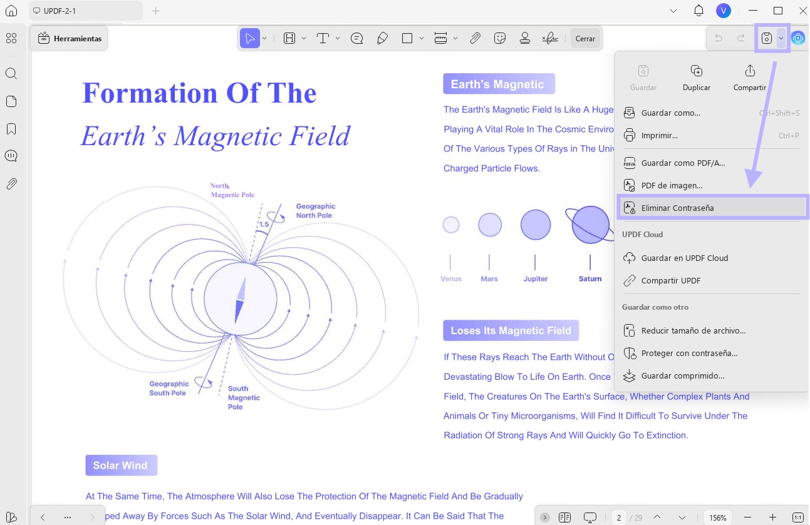The height and width of the screenshot is (525, 810).
Task: Select the highlighter pen tool icon
Action: (x=382, y=39)
